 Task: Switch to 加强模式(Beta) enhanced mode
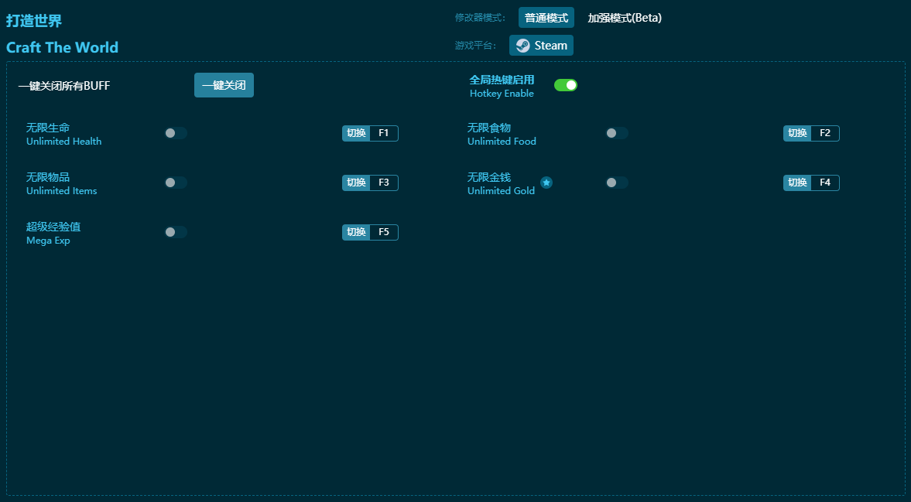[624, 18]
